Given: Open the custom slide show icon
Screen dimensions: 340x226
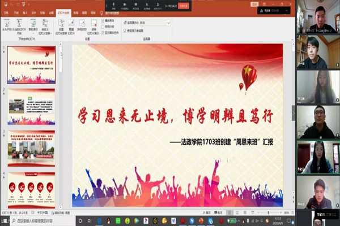Looking at the screenshot, I should pyautogui.click(x=44, y=24).
